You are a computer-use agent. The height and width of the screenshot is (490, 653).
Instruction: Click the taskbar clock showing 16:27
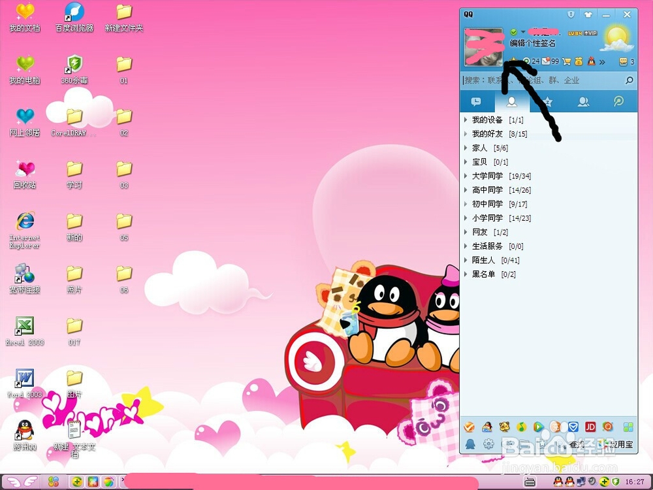tap(635, 482)
